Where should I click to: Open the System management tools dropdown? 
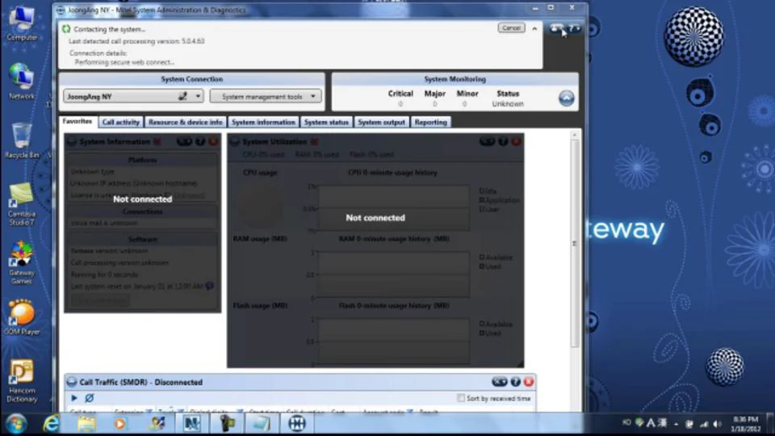[266, 96]
